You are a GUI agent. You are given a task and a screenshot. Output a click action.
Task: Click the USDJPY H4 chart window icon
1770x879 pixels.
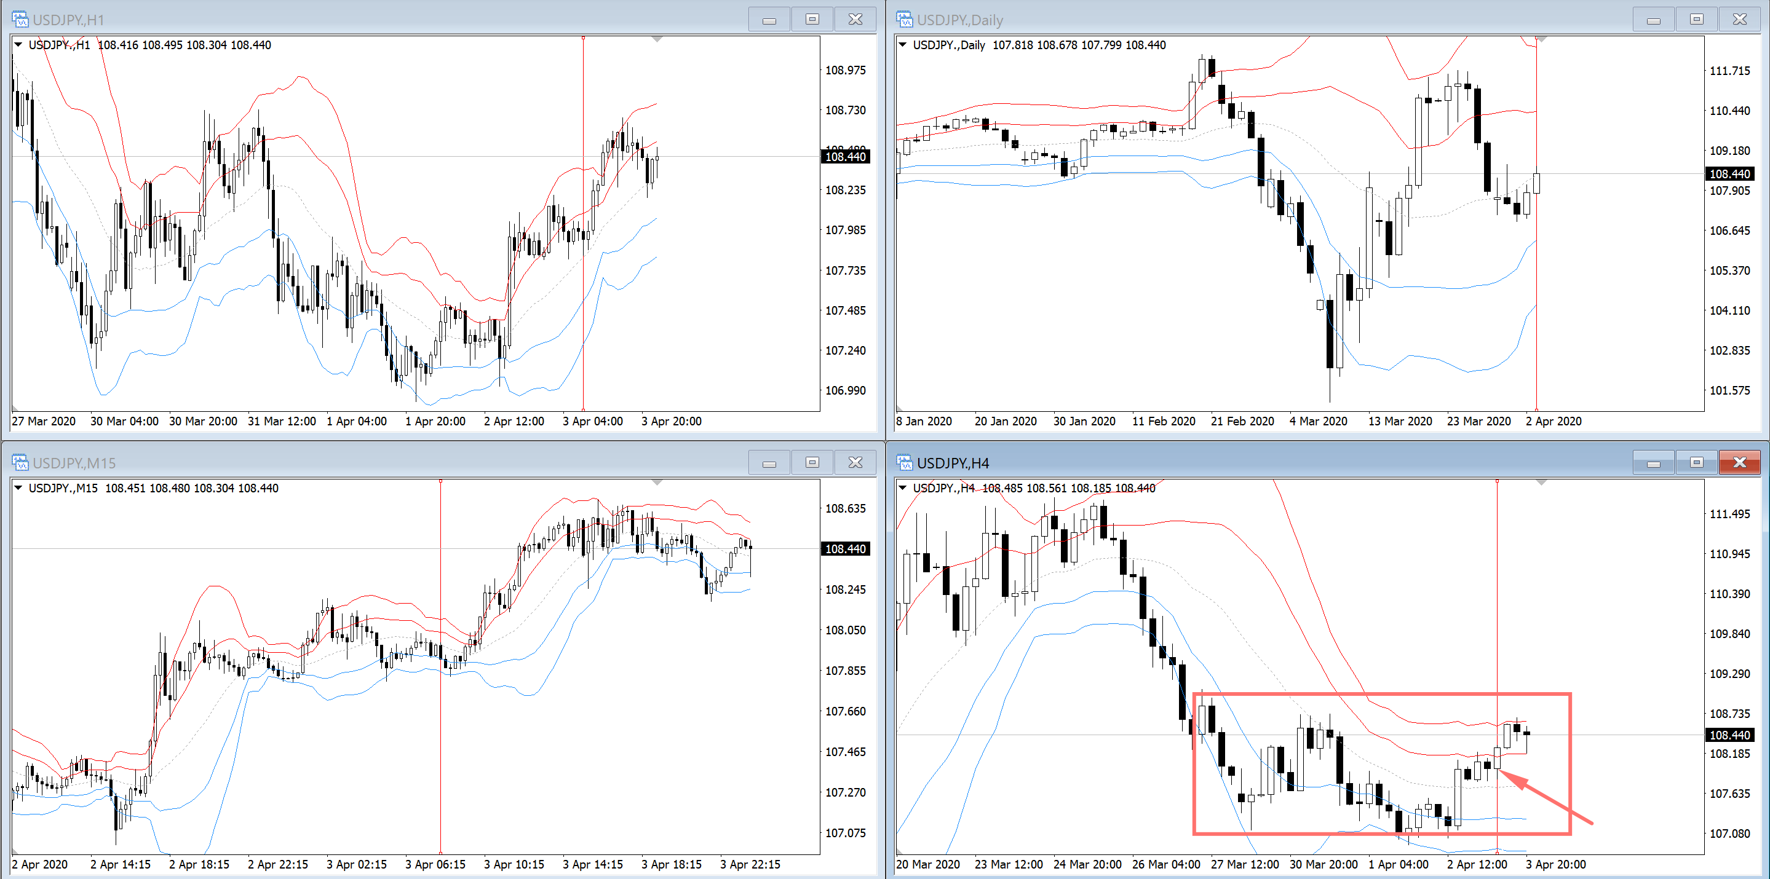(x=904, y=462)
